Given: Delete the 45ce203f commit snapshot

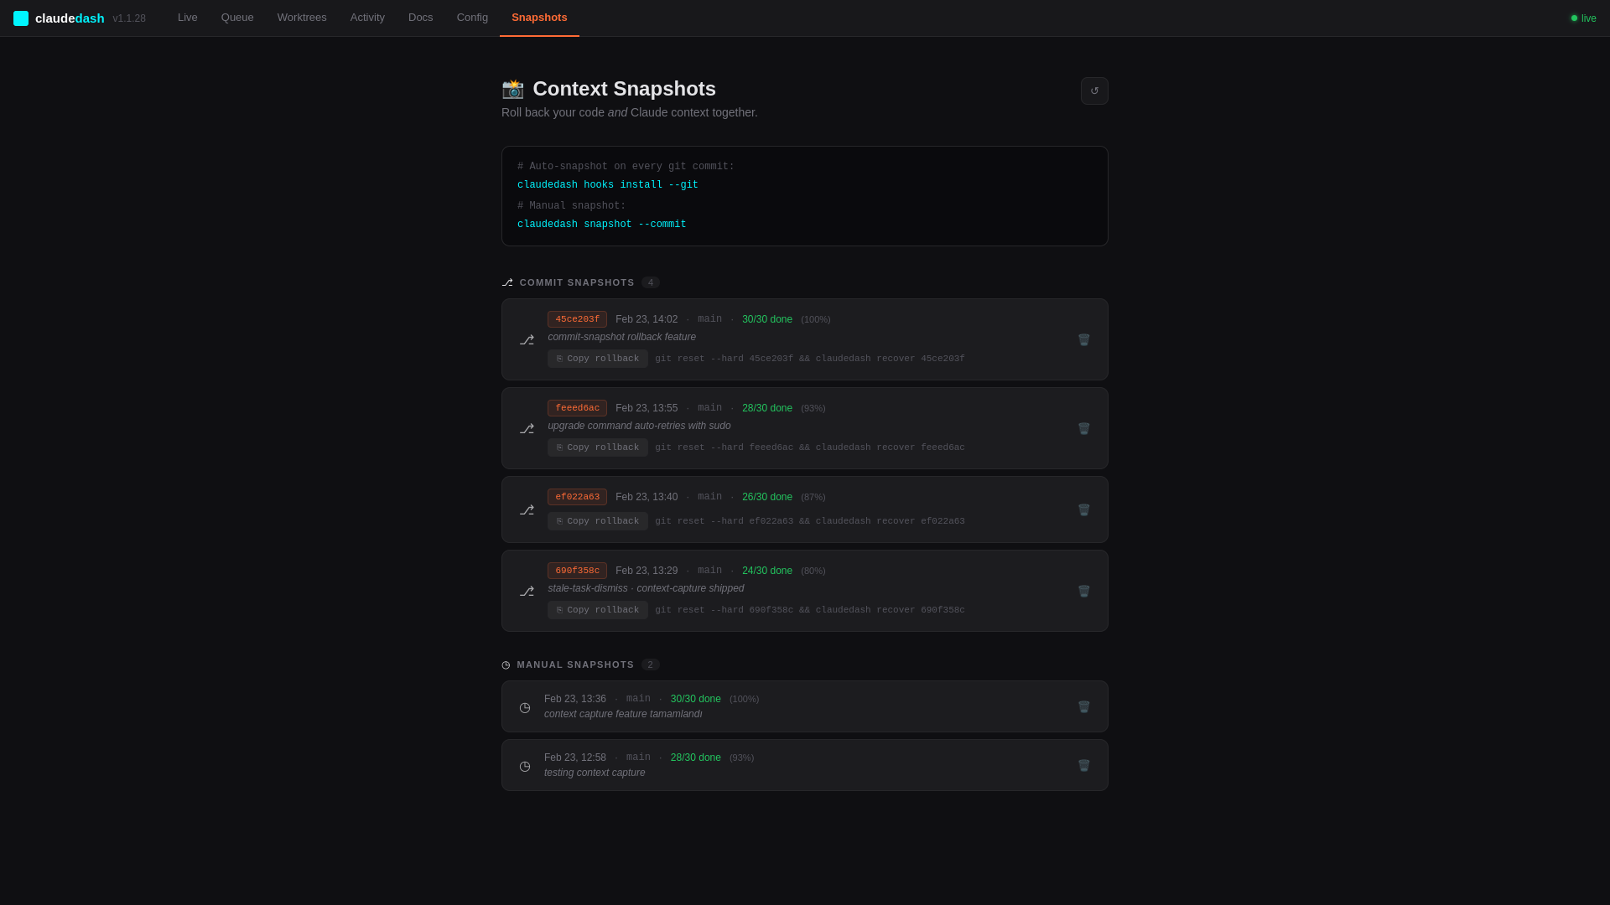Looking at the screenshot, I should click(x=1083, y=339).
